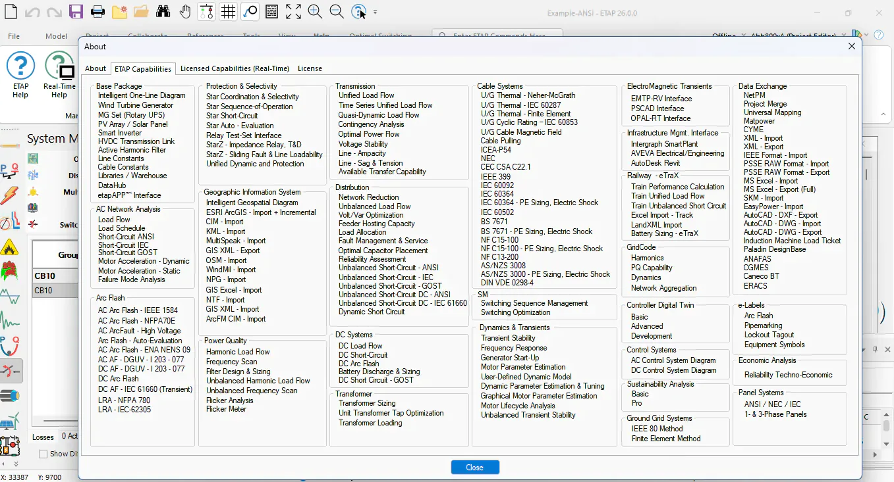Select the green waveform harmonics icon
Screen dimensions: 894x482
(10, 296)
